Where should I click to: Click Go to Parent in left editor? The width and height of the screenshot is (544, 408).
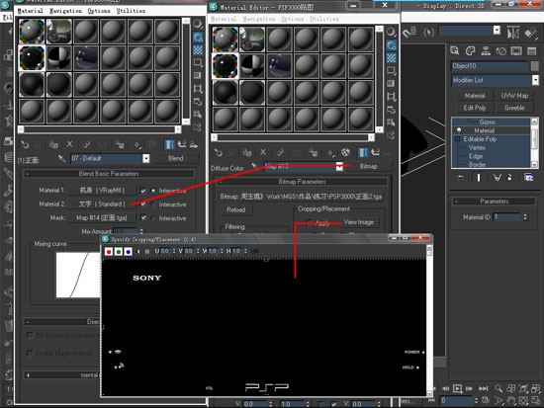coord(181,144)
